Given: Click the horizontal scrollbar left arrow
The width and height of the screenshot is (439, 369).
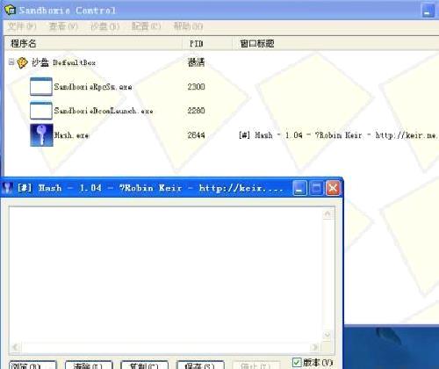Looking at the screenshot, I should 16,347.
